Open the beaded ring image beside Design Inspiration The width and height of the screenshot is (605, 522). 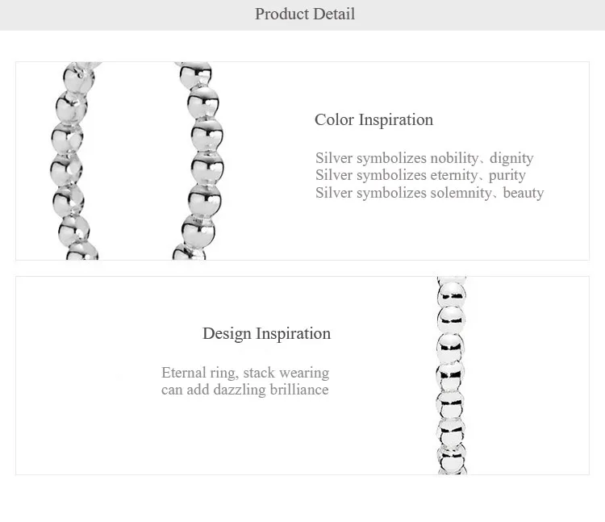point(451,375)
